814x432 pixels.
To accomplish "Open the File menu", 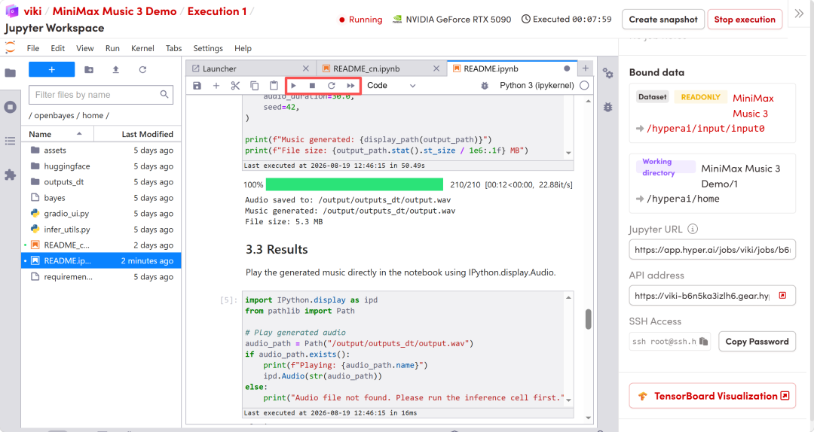I will tap(33, 48).
